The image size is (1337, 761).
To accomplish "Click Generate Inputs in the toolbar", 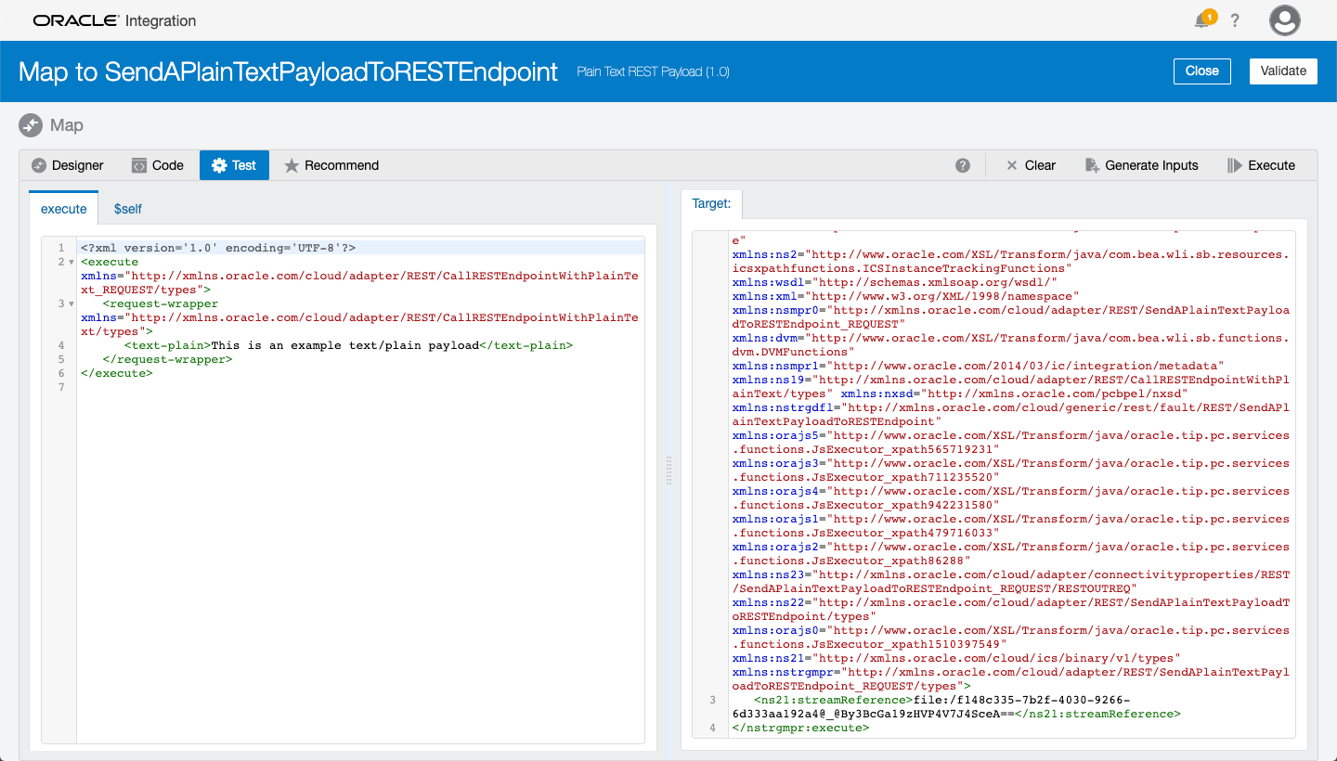I will click(x=1141, y=165).
